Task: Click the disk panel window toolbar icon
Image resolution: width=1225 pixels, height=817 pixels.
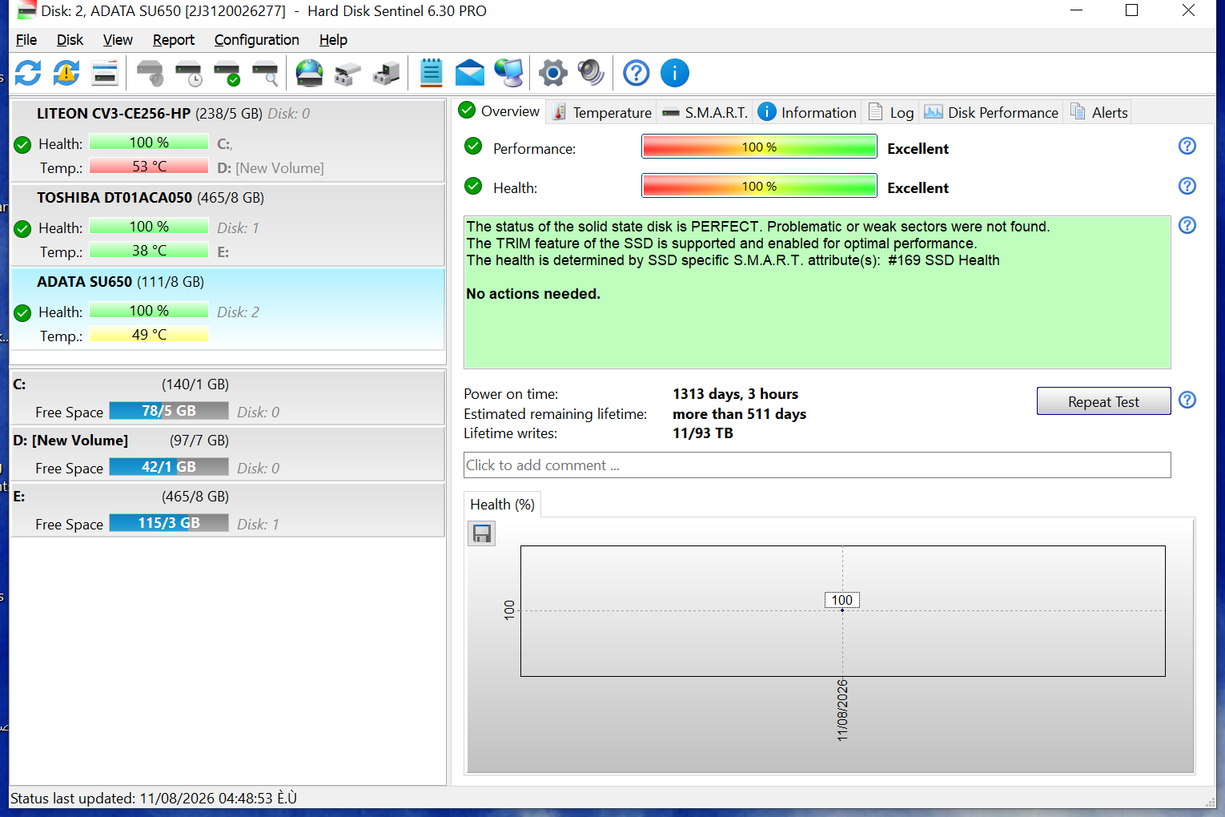Action: coord(105,73)
